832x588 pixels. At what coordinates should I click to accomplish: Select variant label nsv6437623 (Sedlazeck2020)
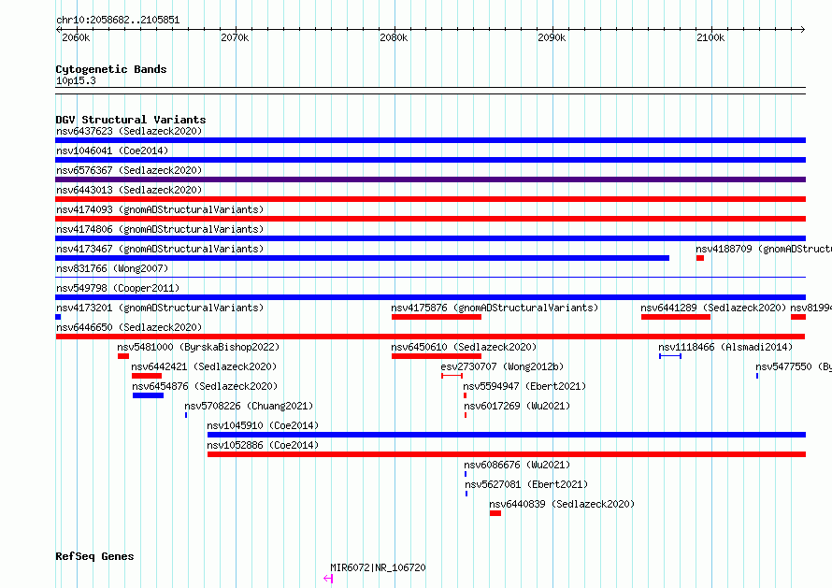(129, 131)
